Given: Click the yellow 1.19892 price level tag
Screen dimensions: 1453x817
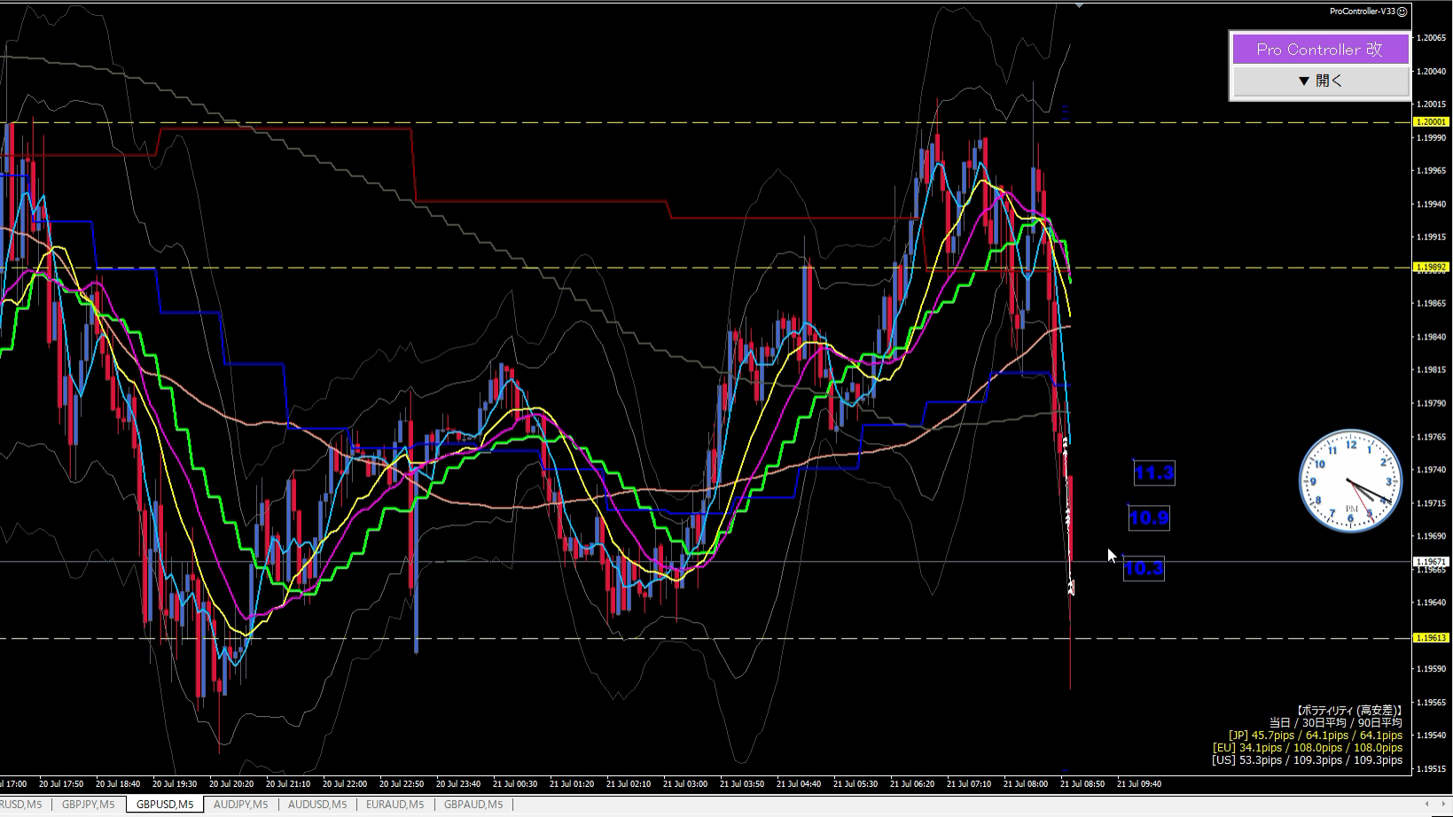Looking at the screenshot, I should click(1431, 267).
